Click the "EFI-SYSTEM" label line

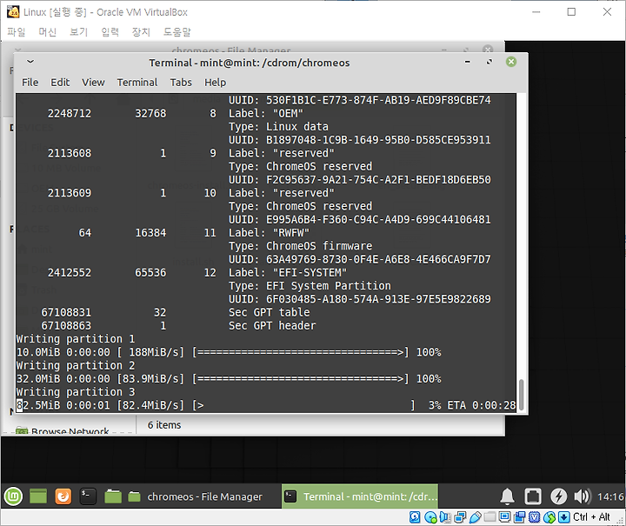(x=288, y=273)
